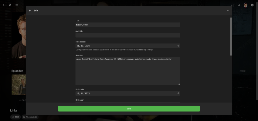Clear the Birth date field

[178, 93]
